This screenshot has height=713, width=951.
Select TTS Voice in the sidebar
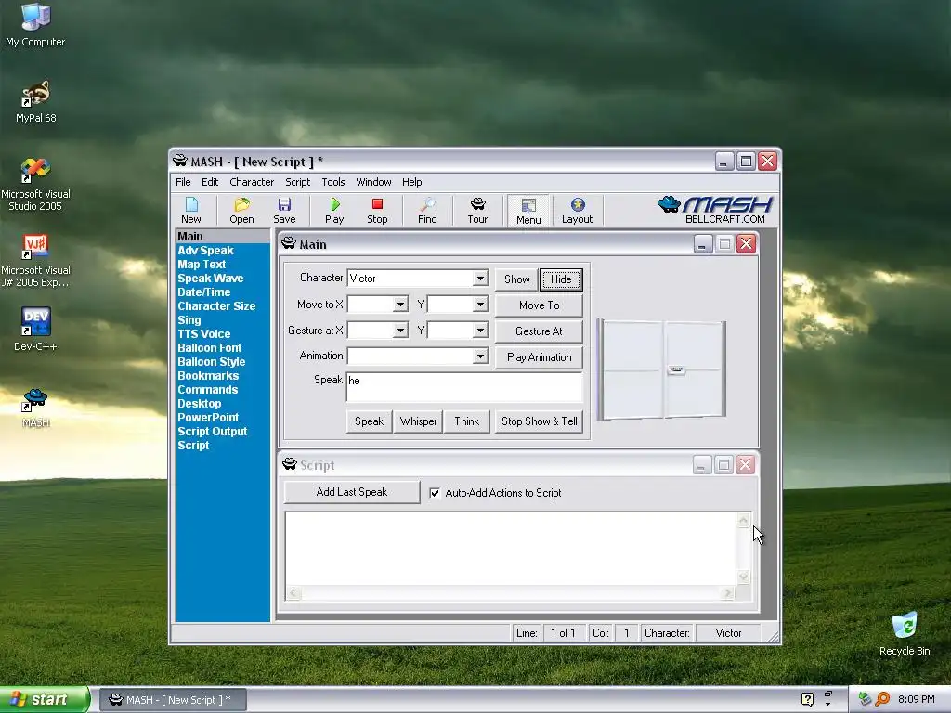tap(203, 334)
